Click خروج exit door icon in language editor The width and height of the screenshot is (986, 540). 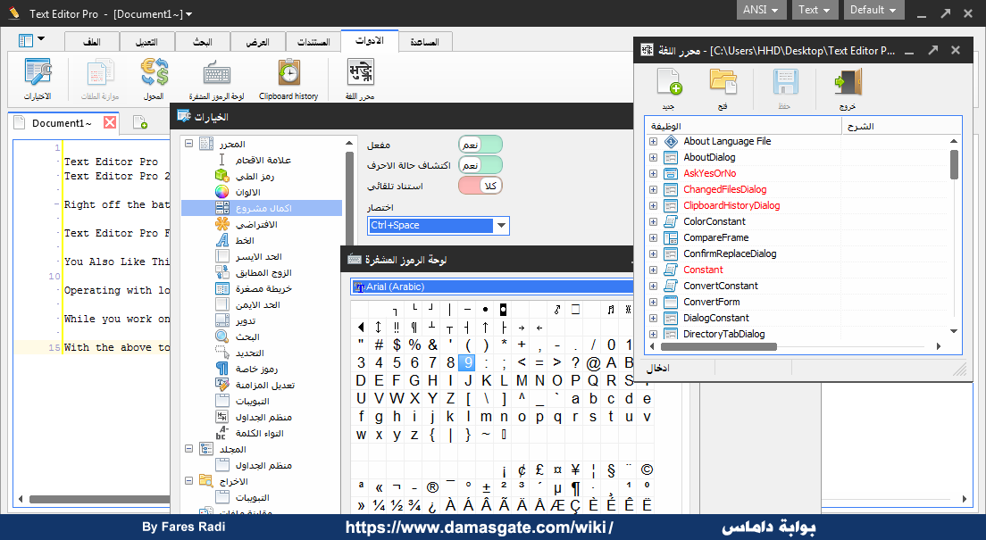click(x=848, y=82)
